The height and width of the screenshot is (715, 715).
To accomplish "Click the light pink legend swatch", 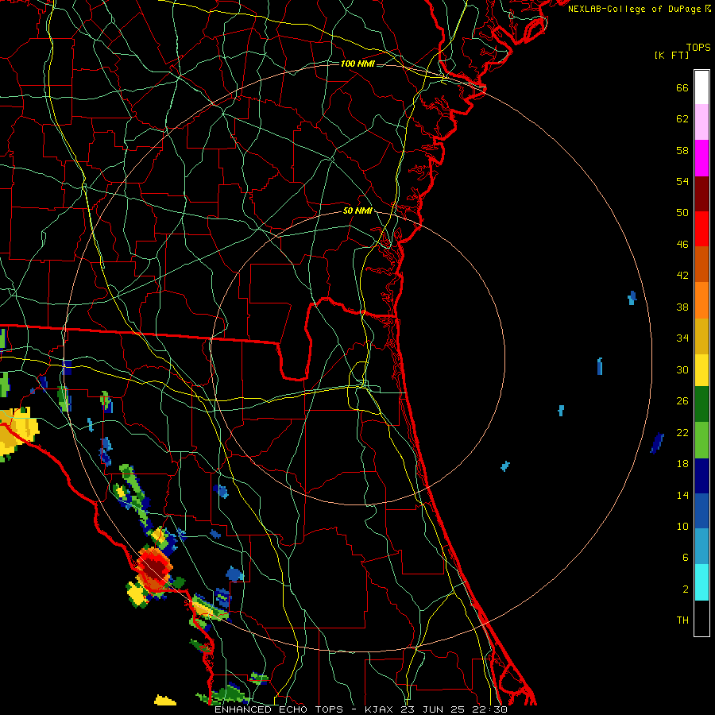I will point(701,122).
